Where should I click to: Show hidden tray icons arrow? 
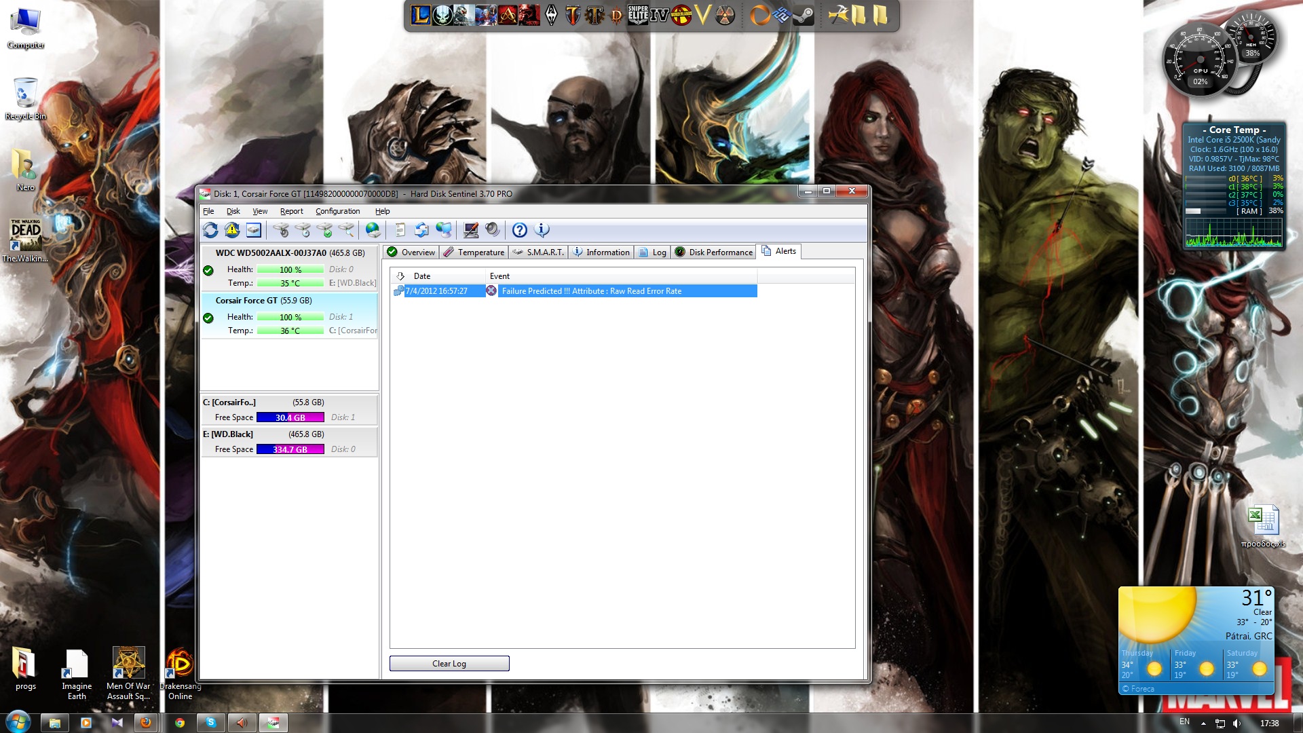click(x=1203, y=723)
